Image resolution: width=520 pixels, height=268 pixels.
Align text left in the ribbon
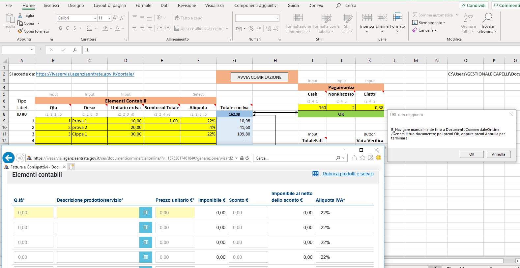pos(134,28)
